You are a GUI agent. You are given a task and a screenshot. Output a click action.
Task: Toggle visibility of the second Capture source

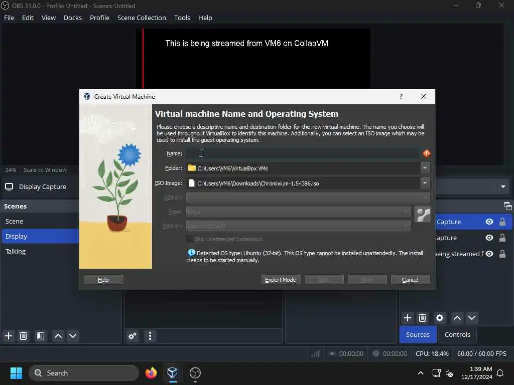pos(489,238)
